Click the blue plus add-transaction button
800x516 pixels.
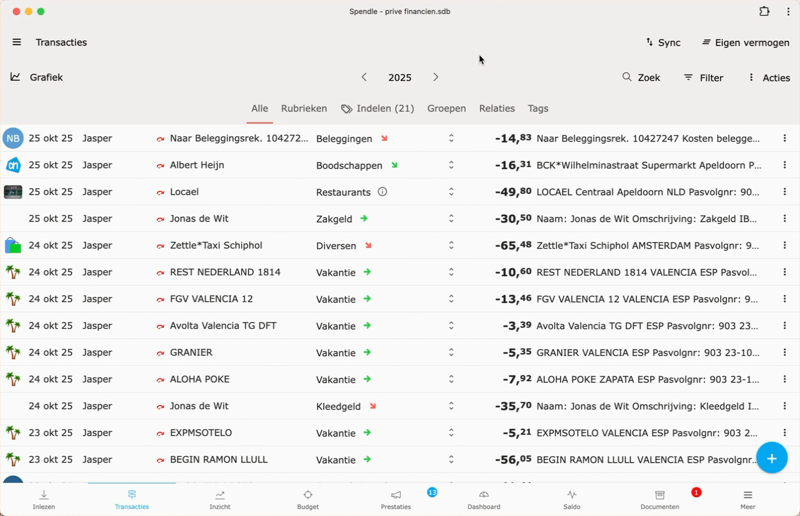coord(771,458)
